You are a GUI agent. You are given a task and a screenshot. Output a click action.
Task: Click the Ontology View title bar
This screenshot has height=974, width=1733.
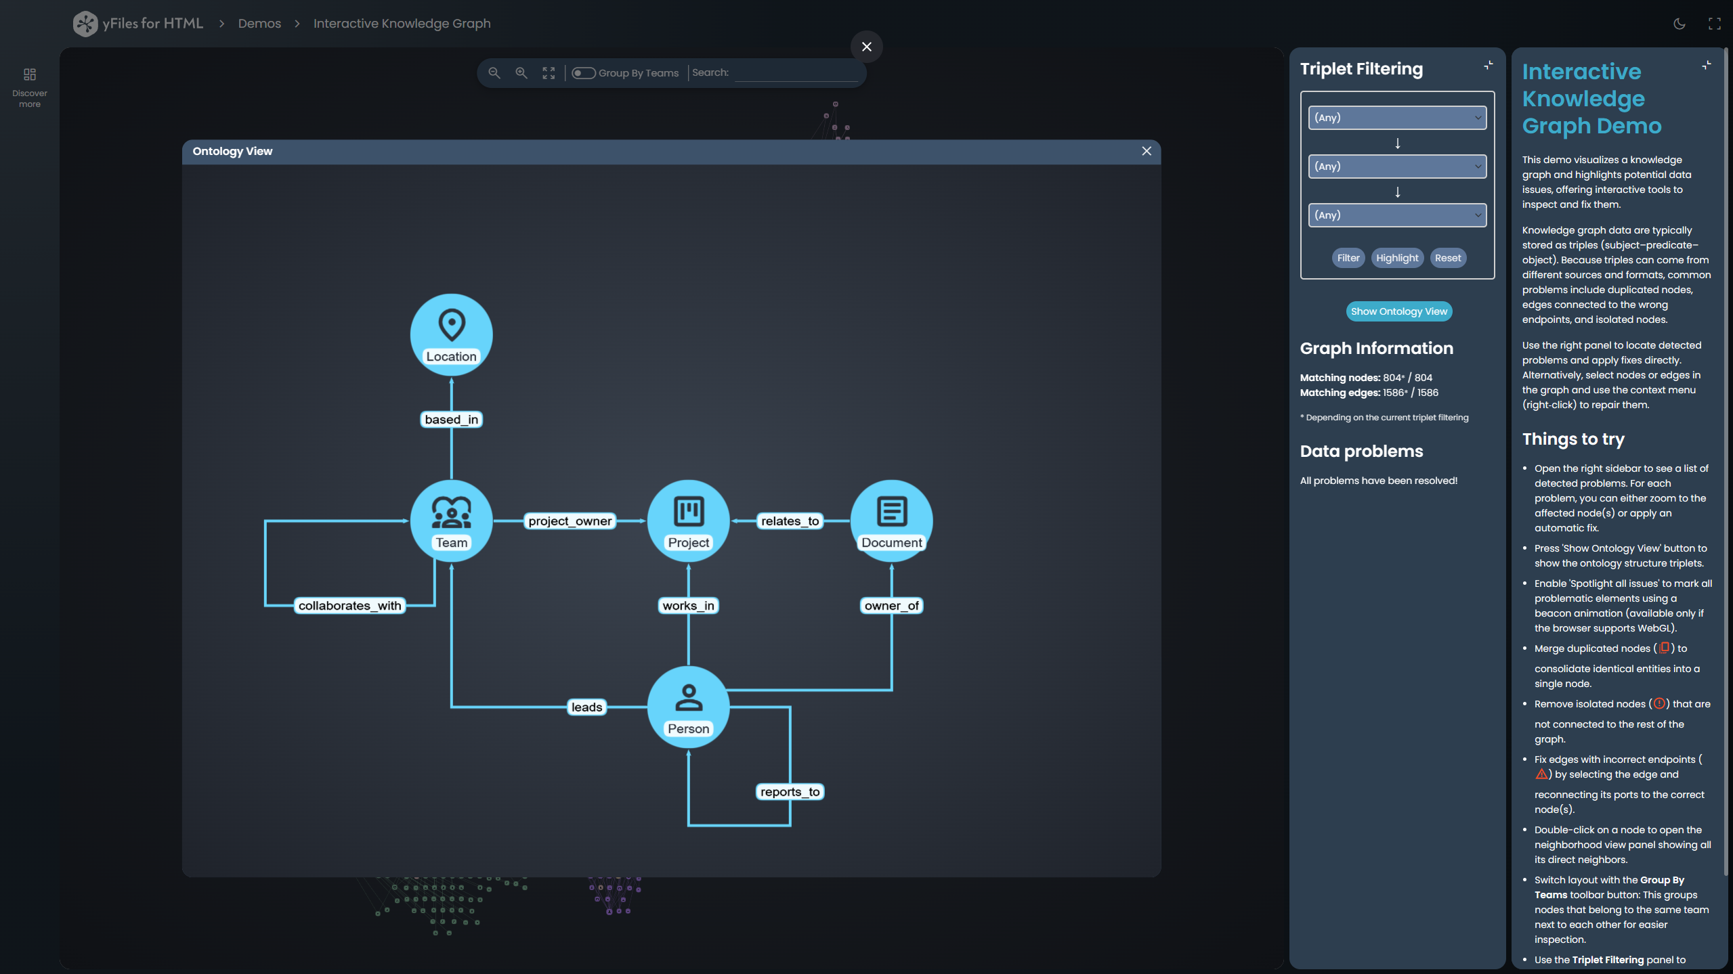click(x=671, y=151)
